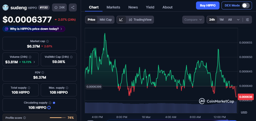The height and width of the screenshot is (121, 256).
Task: Click the sudeng HIPPO coin avatar icon
Action: pyautogui.click(x=5, y=7)
